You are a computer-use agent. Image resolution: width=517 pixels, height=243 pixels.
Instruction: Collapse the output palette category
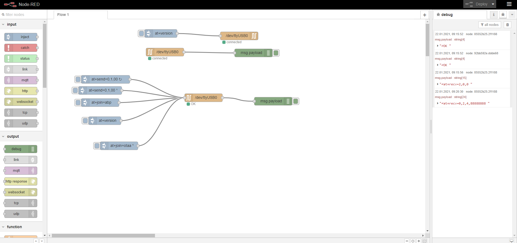(21, 136)
